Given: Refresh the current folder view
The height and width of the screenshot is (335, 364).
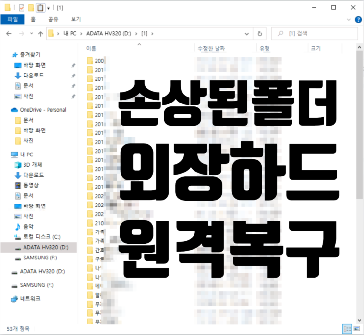Looking at the screenshot, I should point(260,34).
